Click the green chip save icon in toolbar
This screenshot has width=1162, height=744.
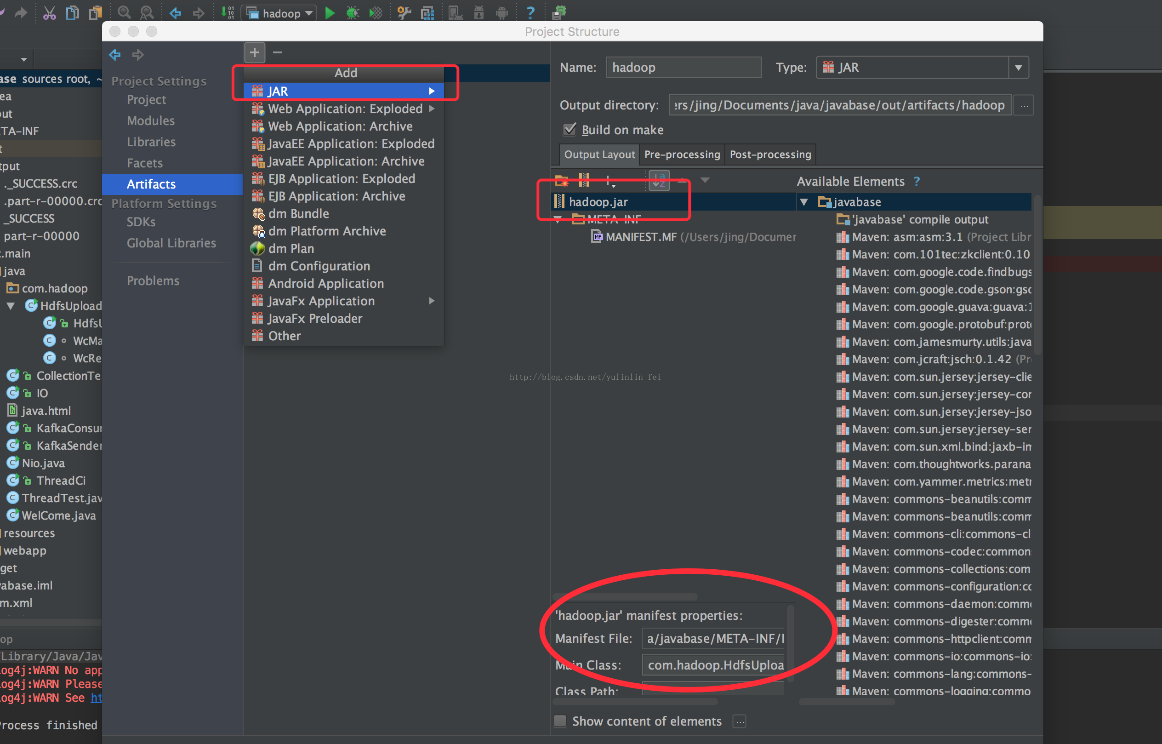point(559,12)
